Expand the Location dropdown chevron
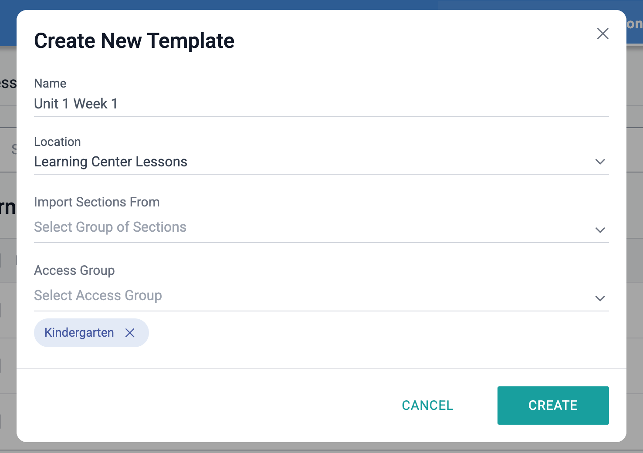This screenshot has width=643, height=453. pyautogui.click(x=600, y=162)
